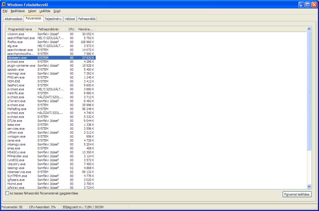
Task: Select the vbsystry.exe process
Action: tap(51, 164)
